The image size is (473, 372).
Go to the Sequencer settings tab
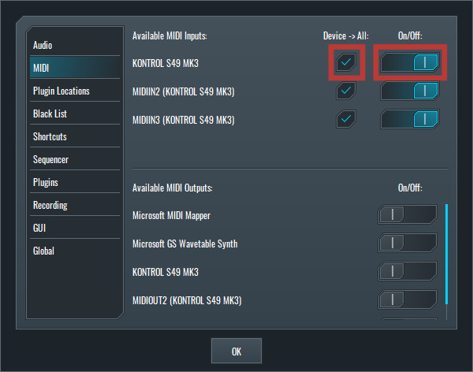click(x=75, y=159)
